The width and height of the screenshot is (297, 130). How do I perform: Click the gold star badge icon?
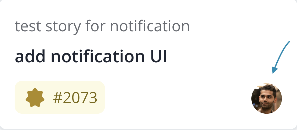(x=35, y=98)
